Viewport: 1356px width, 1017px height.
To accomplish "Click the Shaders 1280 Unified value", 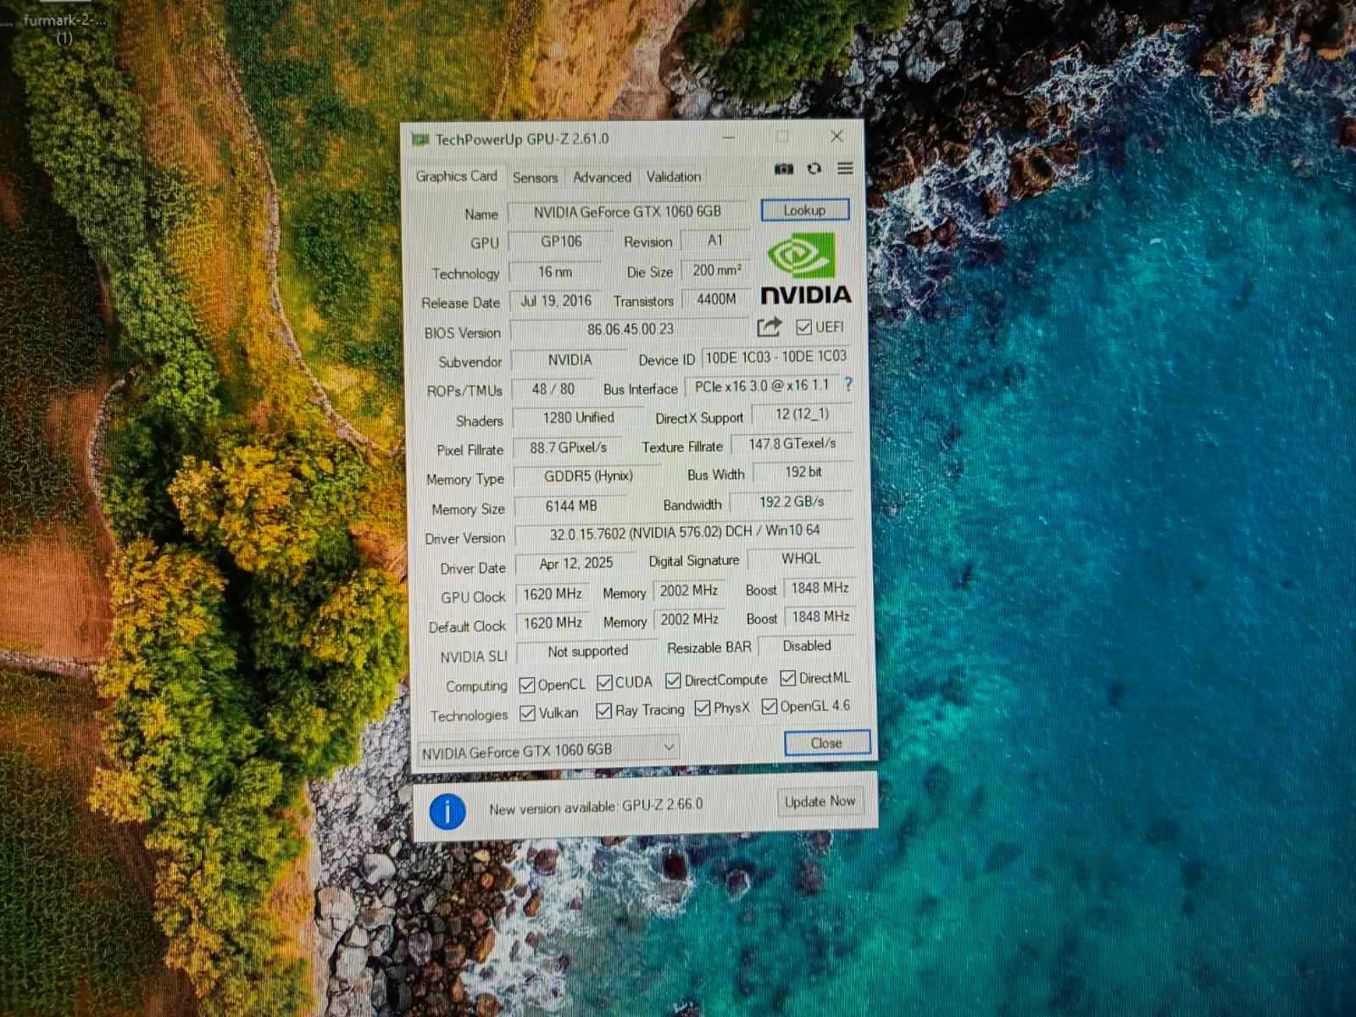I will tap(578, 418).
